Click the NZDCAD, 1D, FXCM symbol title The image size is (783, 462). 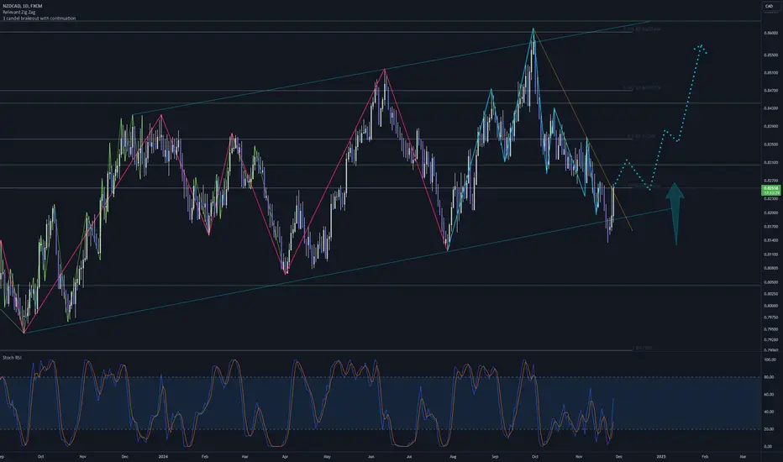coord(23,6)
